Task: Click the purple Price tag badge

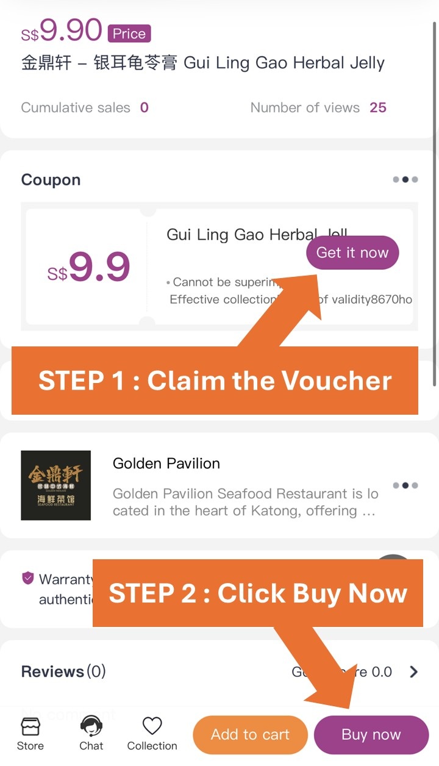Action: [x=129, y=34]
